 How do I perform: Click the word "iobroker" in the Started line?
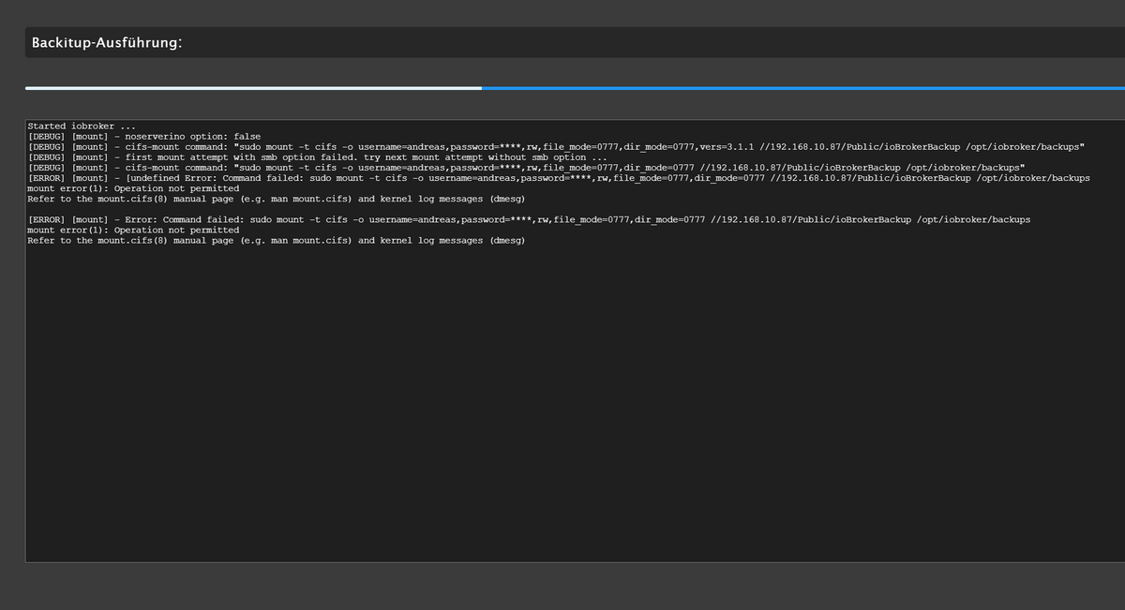point(93,126)
